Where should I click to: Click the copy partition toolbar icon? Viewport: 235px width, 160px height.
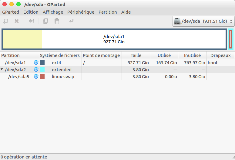[46, 21]
